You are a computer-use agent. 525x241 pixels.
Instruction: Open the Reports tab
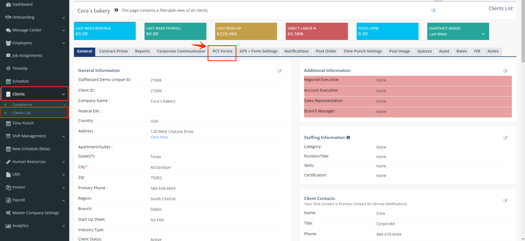(142, 51)
